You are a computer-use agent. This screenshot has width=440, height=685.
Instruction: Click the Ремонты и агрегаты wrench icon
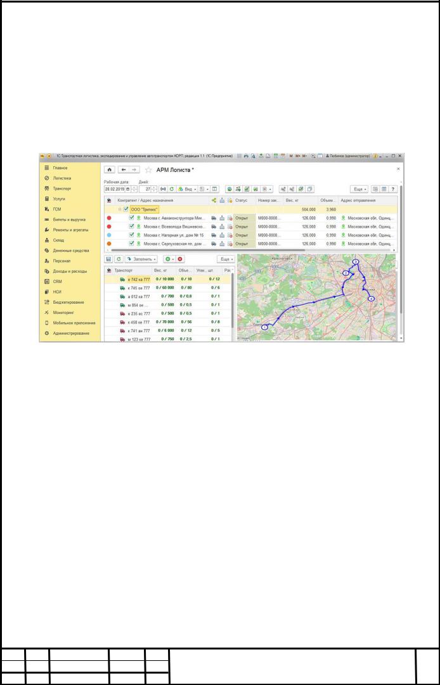46,230
